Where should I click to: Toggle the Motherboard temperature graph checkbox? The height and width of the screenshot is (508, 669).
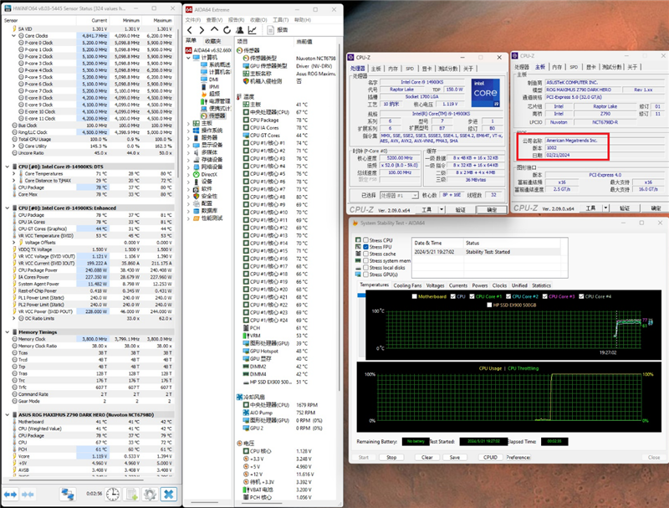coord(414,296)
